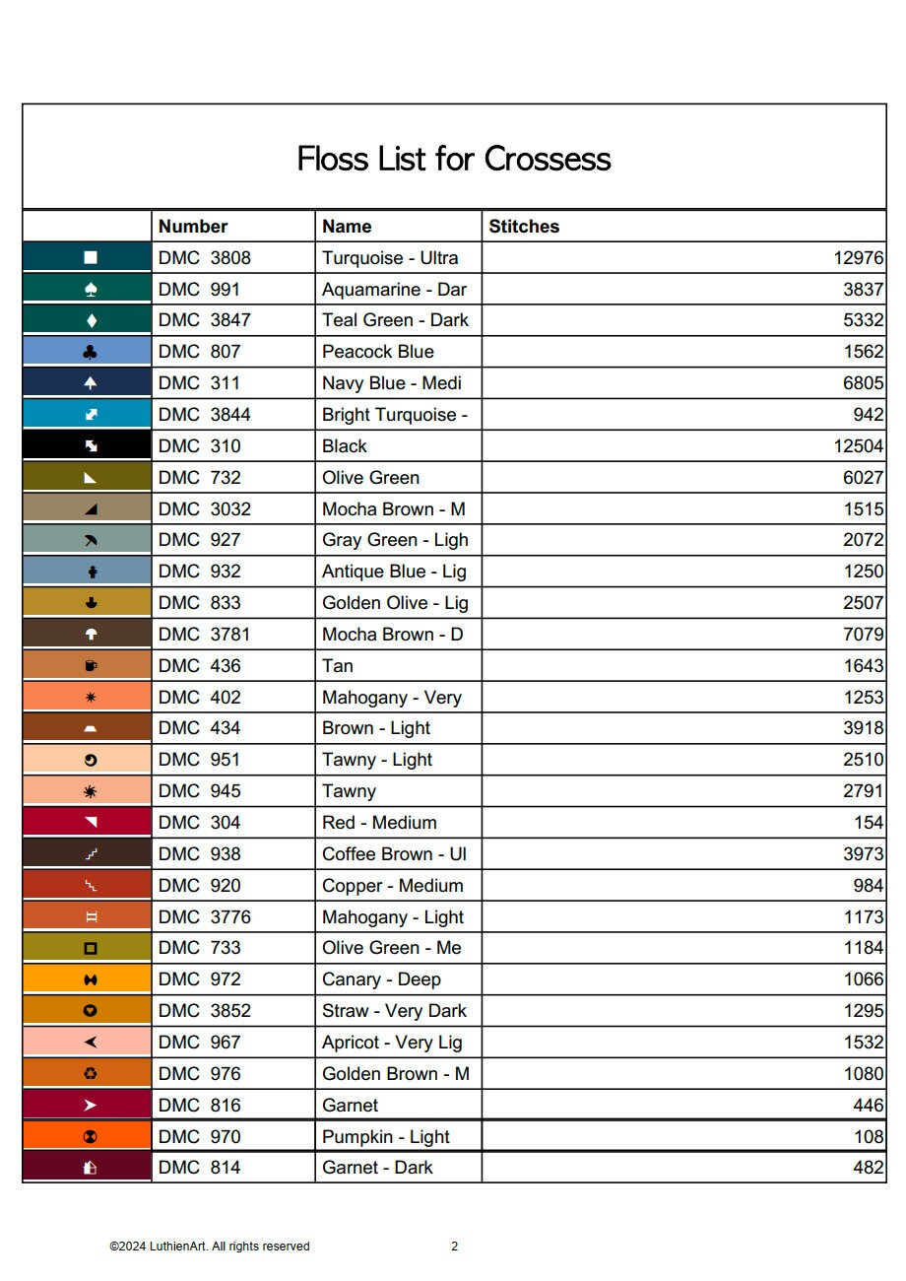Click the hollow square symbol for DMC 733
Viewport: 906px width, 1281px height.
(91, 948)
